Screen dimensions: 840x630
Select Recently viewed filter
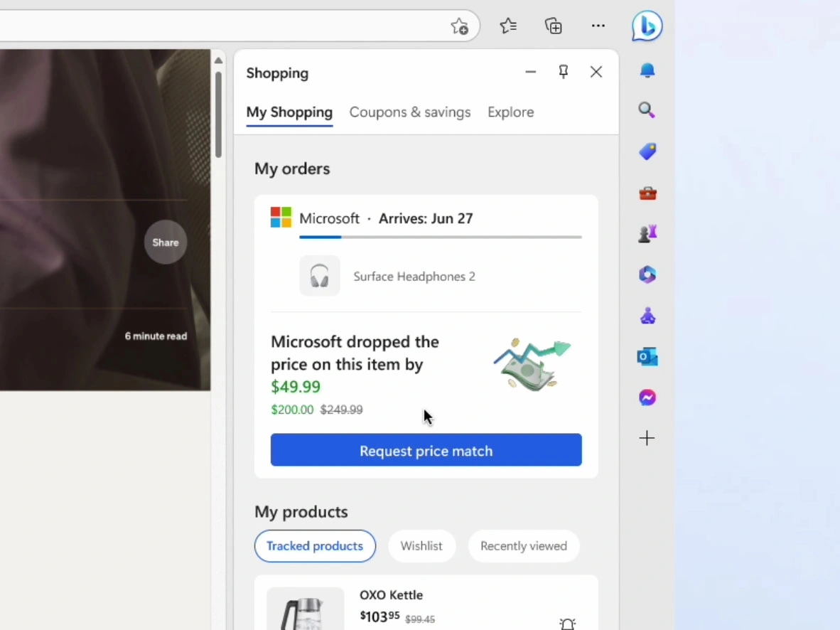(523, 546)
